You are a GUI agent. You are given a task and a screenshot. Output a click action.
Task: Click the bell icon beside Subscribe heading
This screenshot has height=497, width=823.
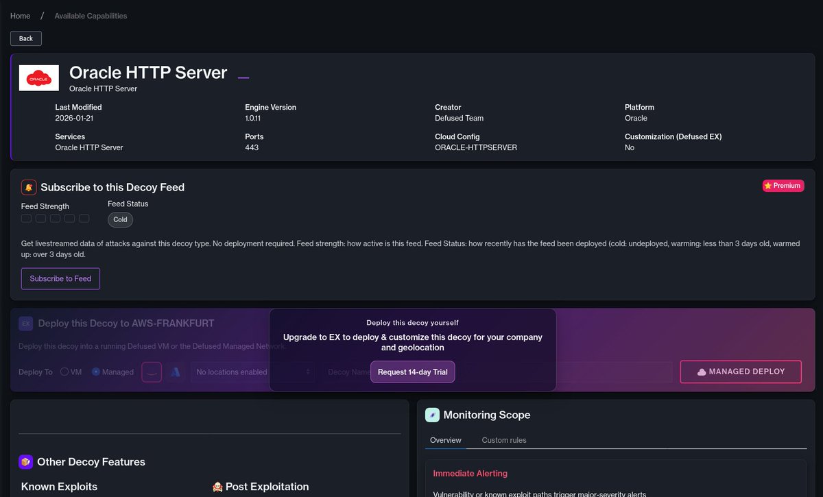pyautogui.click(x=29, y=187)
